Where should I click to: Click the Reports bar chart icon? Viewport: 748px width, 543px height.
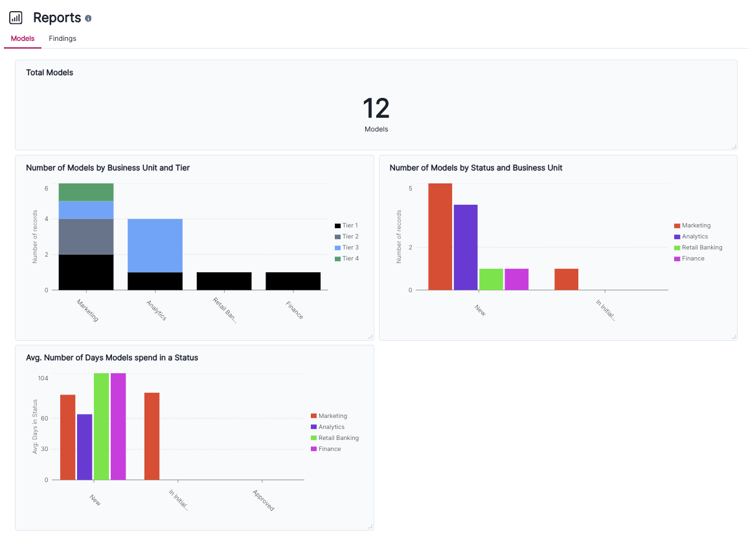(16, 17)
